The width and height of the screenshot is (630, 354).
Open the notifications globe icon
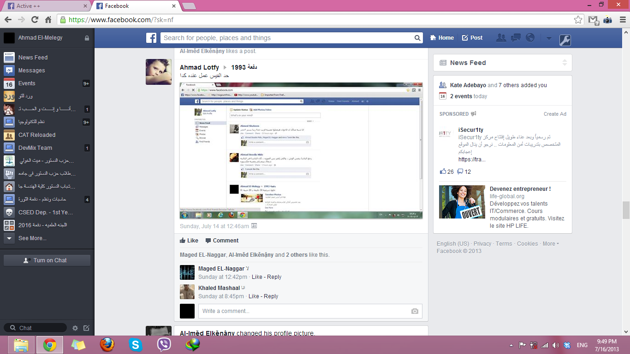(x=530, y=38)
